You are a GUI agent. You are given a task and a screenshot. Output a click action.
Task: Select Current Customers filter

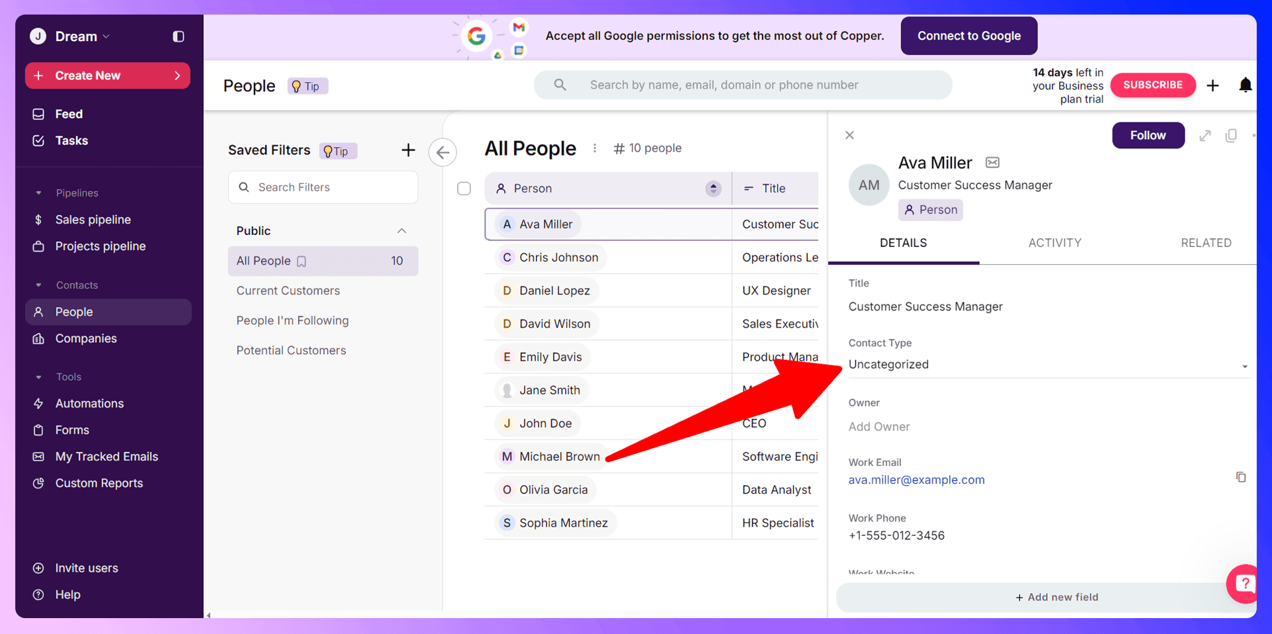pyautogui.click(x=288, y=291)
